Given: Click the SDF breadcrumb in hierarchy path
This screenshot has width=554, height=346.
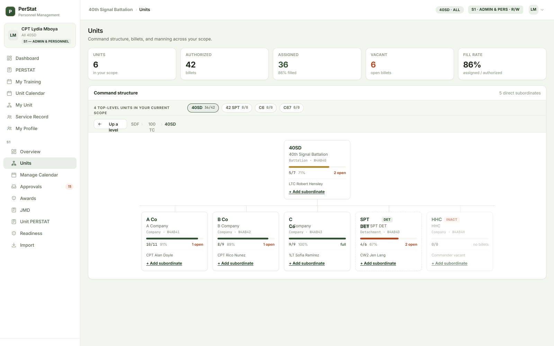Looking at the screenshot, I should [135, 124].
